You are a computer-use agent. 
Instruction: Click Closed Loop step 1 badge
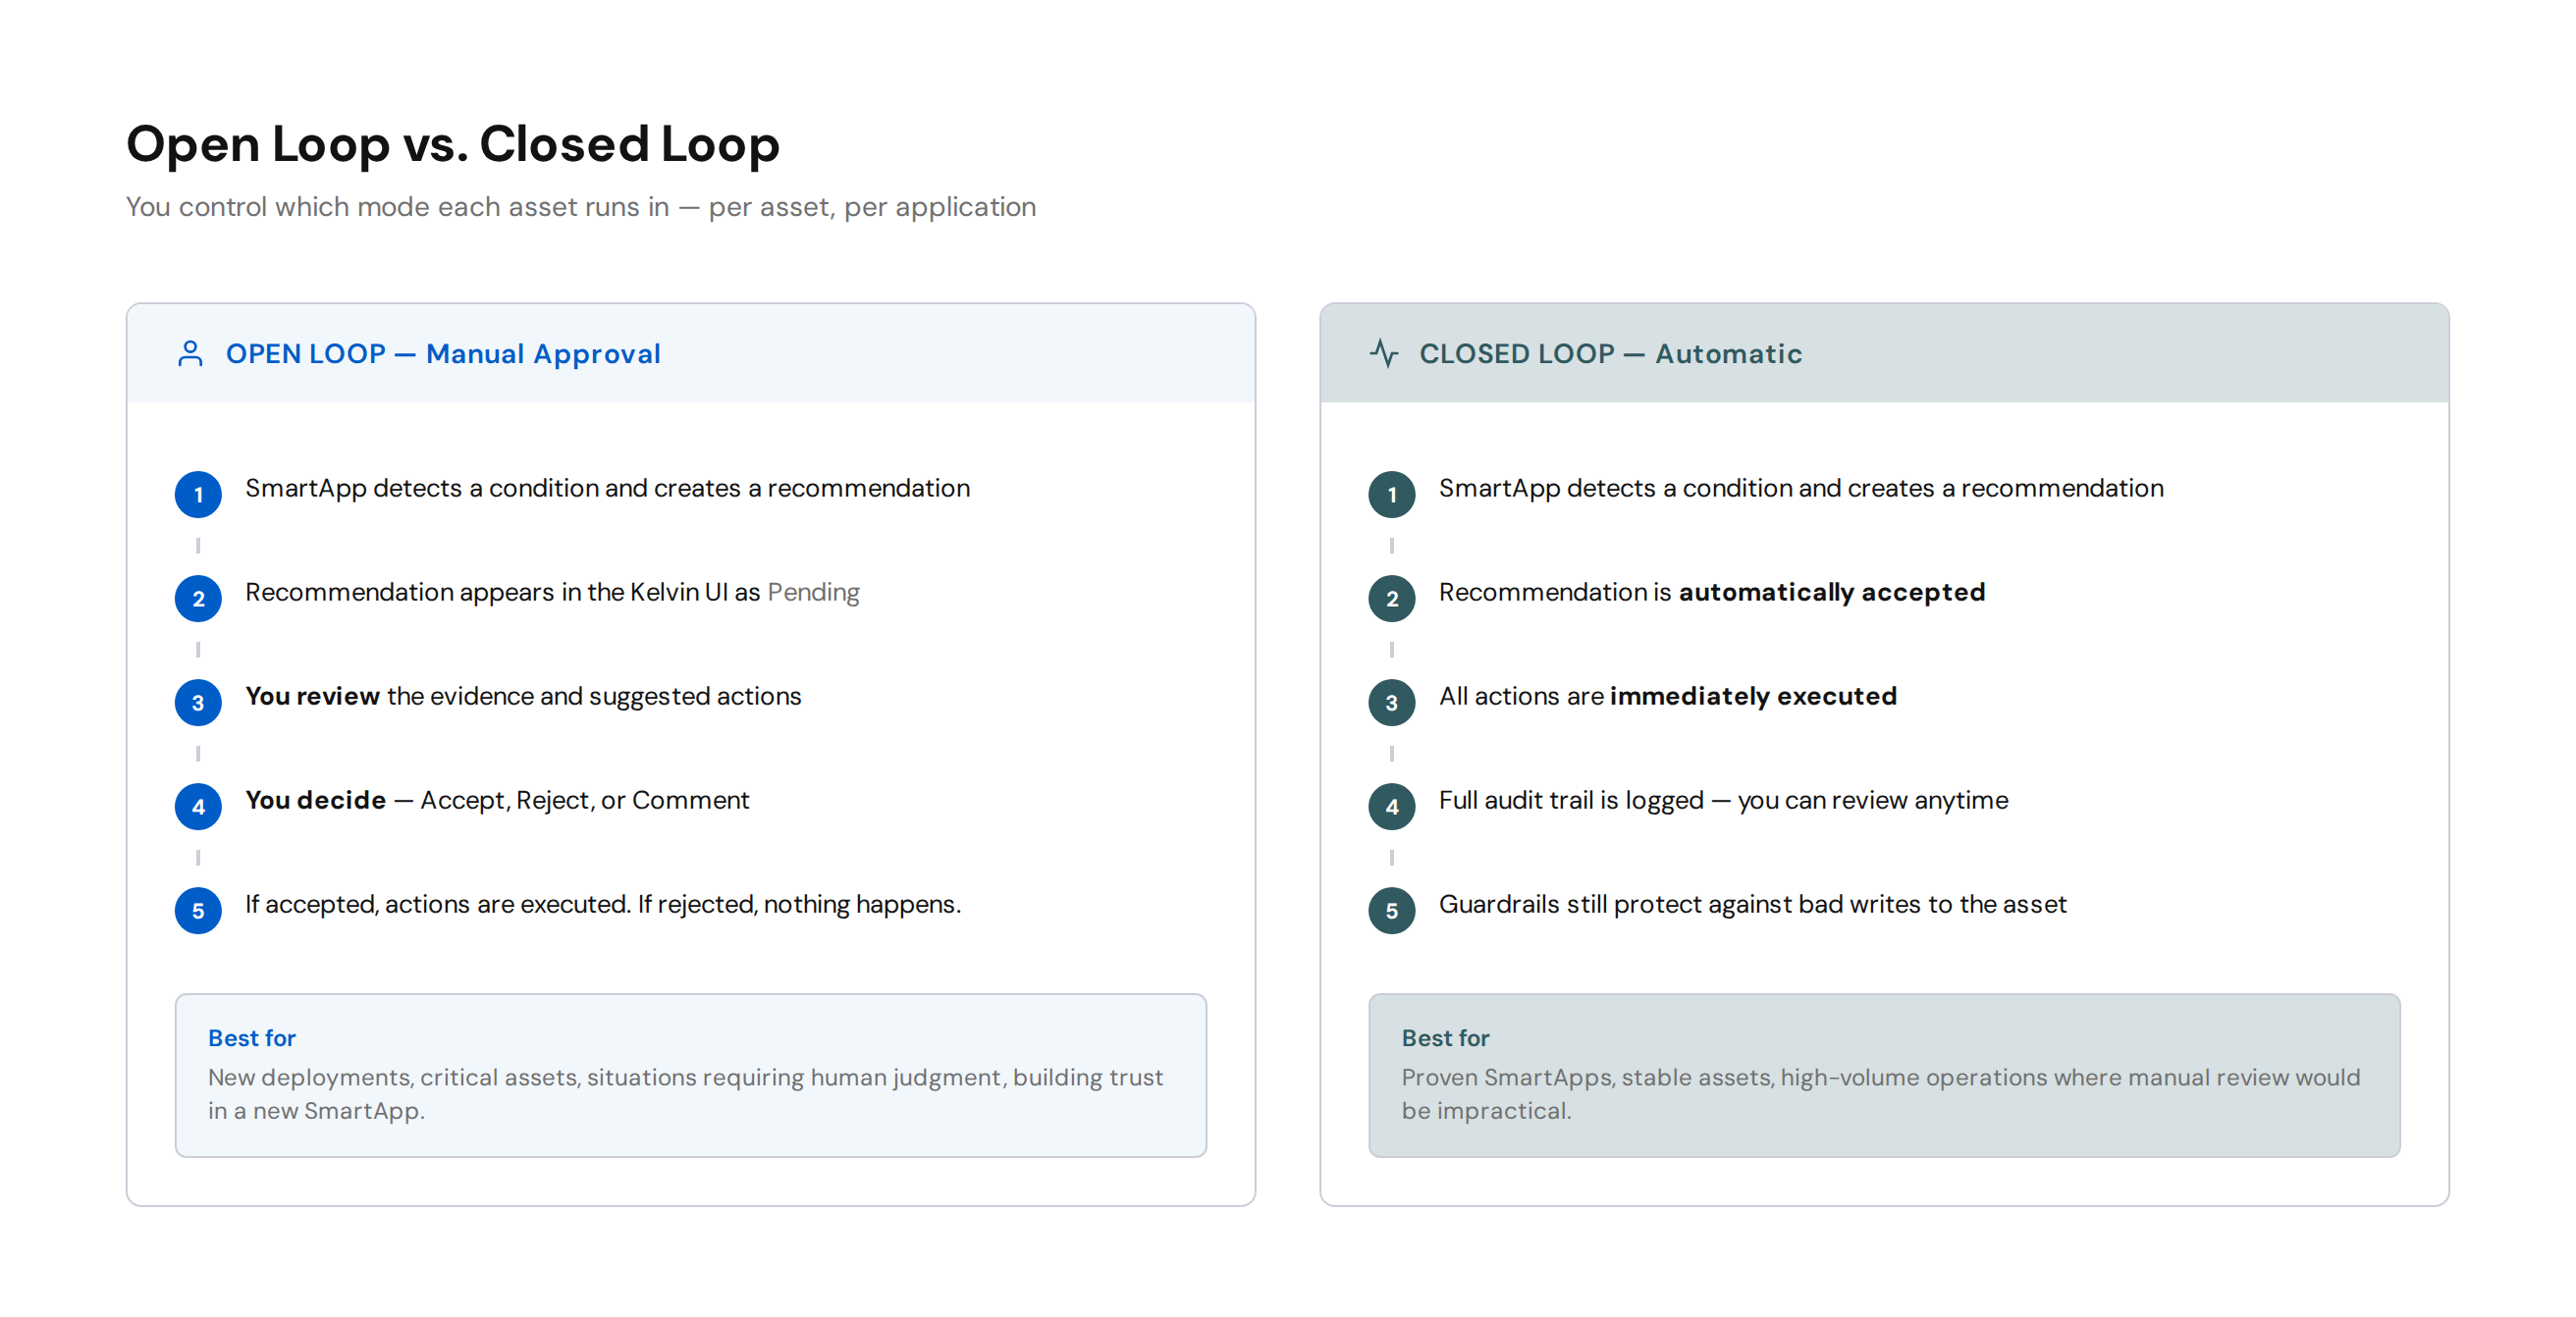pyautogui.click(x=1392, y=495)
